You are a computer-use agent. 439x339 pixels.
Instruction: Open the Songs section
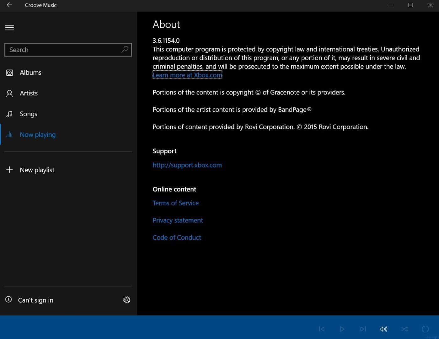[29, 114]
